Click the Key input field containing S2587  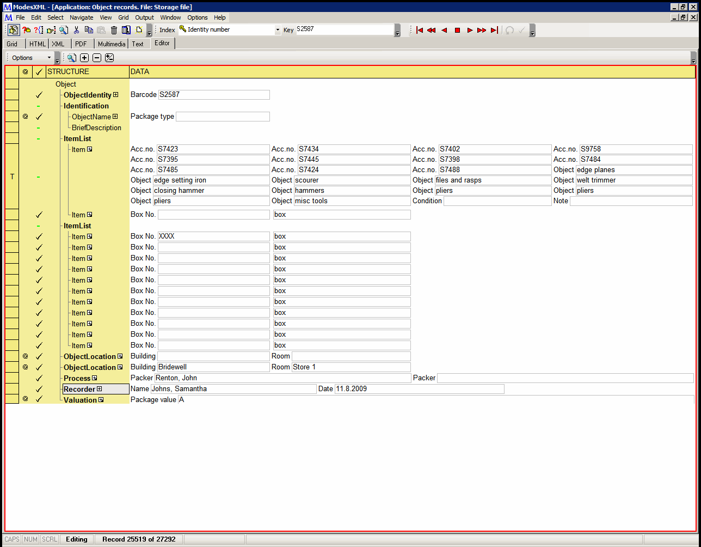coord(344,30)
